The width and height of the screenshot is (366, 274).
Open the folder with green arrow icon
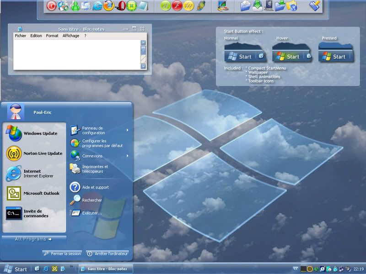[280, 6]
